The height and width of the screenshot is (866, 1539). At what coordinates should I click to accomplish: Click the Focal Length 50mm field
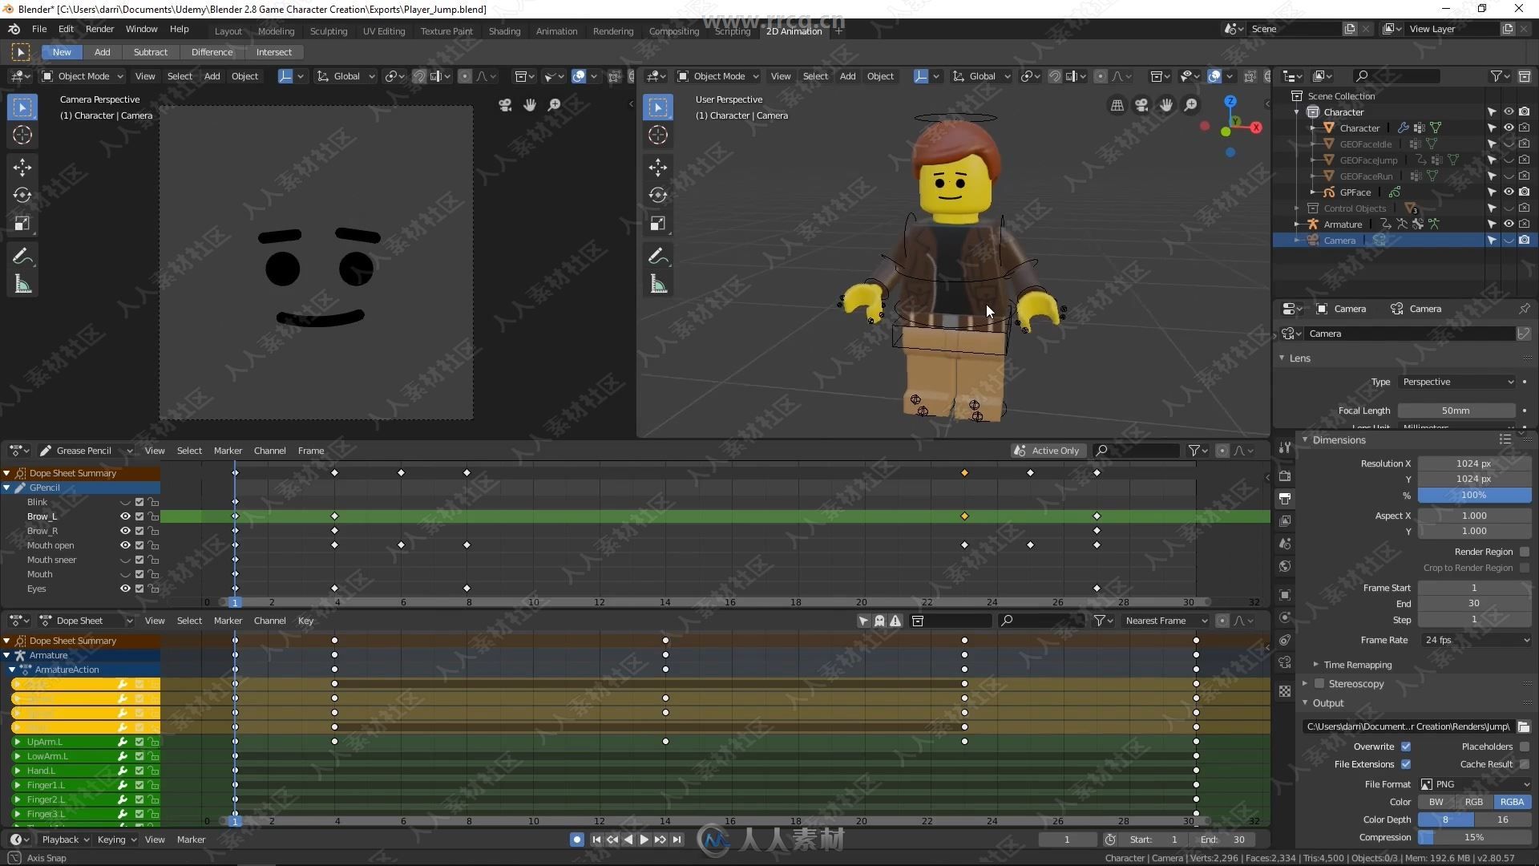click(1456, 411)
